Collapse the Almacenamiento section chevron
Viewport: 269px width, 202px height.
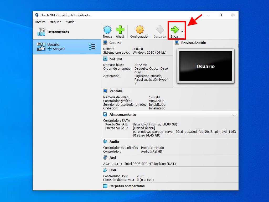click(x=234, y=115)
